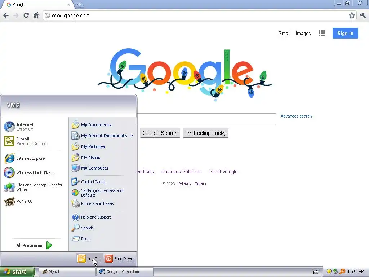
Task: Open Control Panel
Action: [103, 182]
